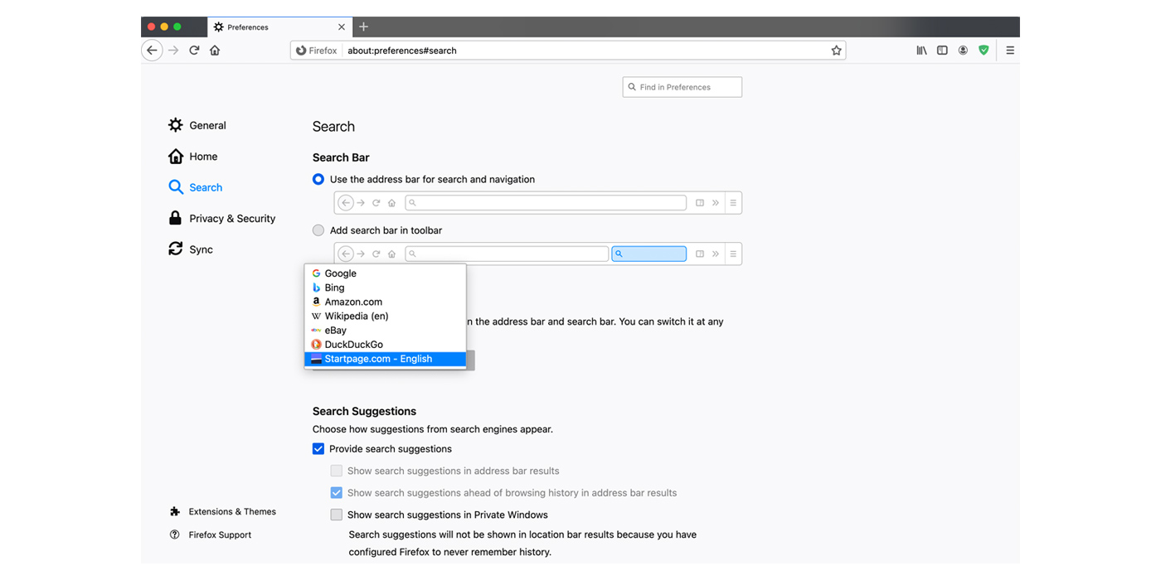This screenshot has width=1161, height=580.
Task: Open the Library icon in the toolbar
Action: tap(921, 51)
